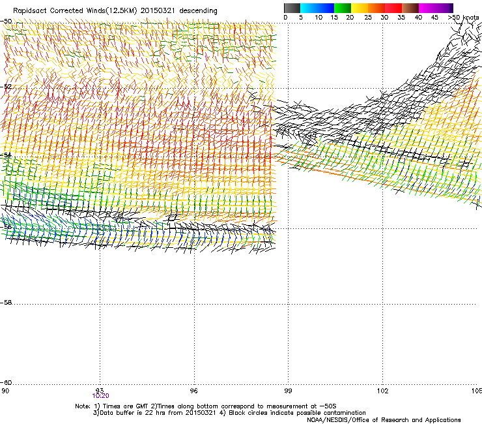Click the latitude label '-58'
Screen dimensions: 482x424
click(x=6, y=303)
